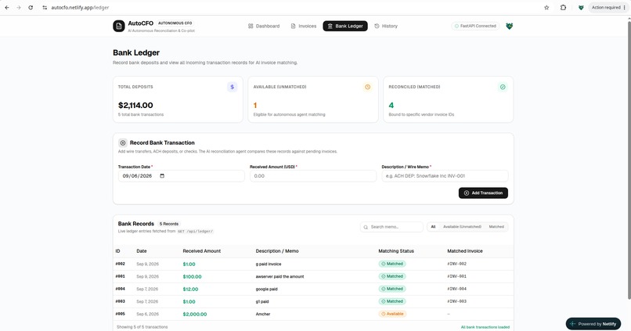The image size is (631, 331).
Task: Click the FastAPI Connected status badge
Action: coord(475,26)
